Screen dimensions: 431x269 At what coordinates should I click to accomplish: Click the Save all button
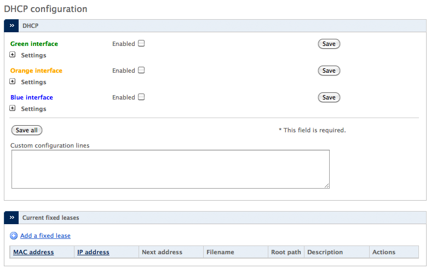pyautogui.click(x=27, y=130)
